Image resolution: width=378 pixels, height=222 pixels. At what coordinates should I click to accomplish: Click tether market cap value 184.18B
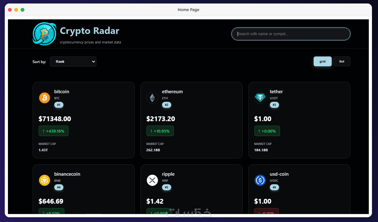[261, 150]
